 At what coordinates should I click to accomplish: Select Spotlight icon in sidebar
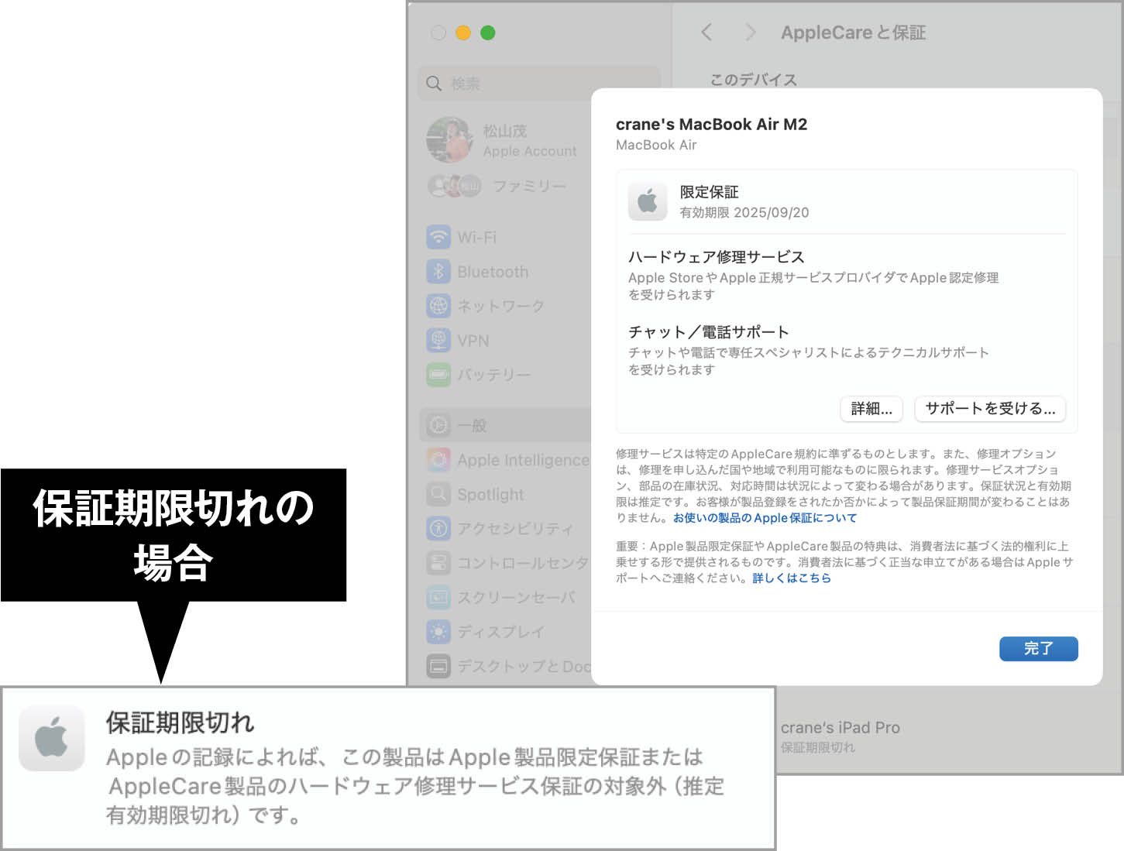pyautogui.click(x=438, y=494)
